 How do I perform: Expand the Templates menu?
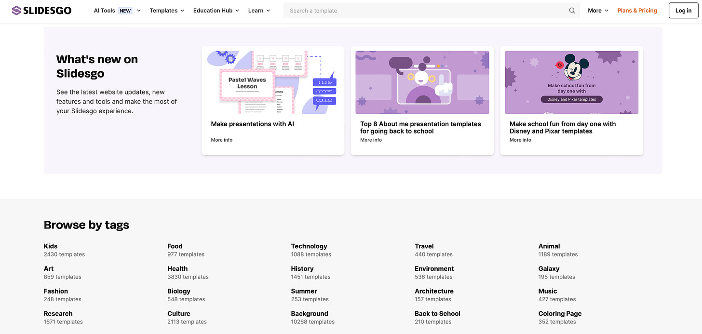click(167, 11)
